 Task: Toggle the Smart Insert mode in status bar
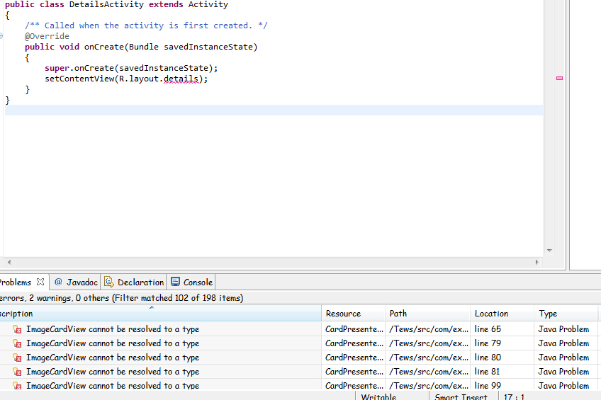pyautogui.click(x=461, y=397)
